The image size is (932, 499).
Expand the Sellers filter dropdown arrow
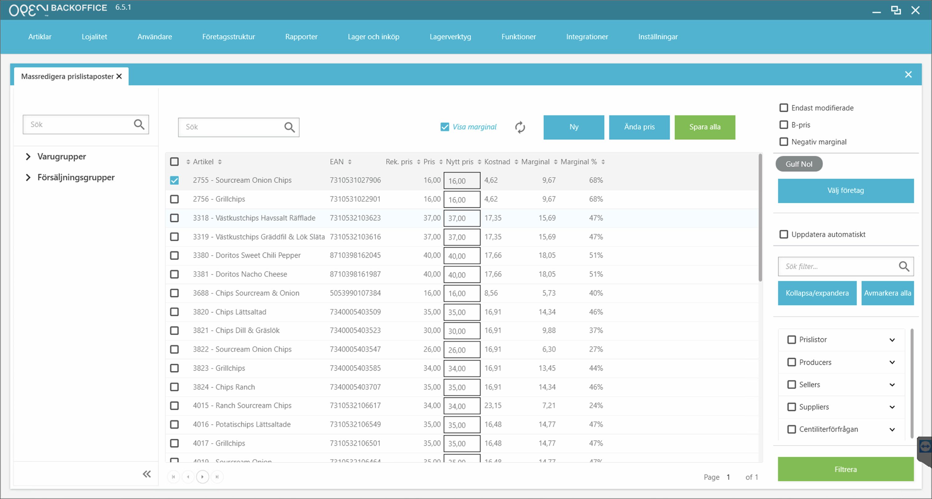coord(892,385)
